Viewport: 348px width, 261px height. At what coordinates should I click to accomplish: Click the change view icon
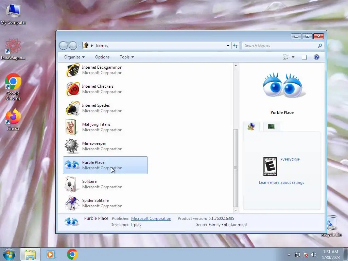pos(286,57)
